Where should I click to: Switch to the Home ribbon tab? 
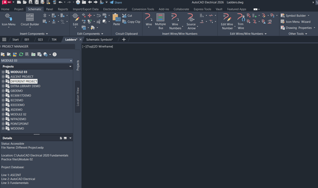point(5,9)
